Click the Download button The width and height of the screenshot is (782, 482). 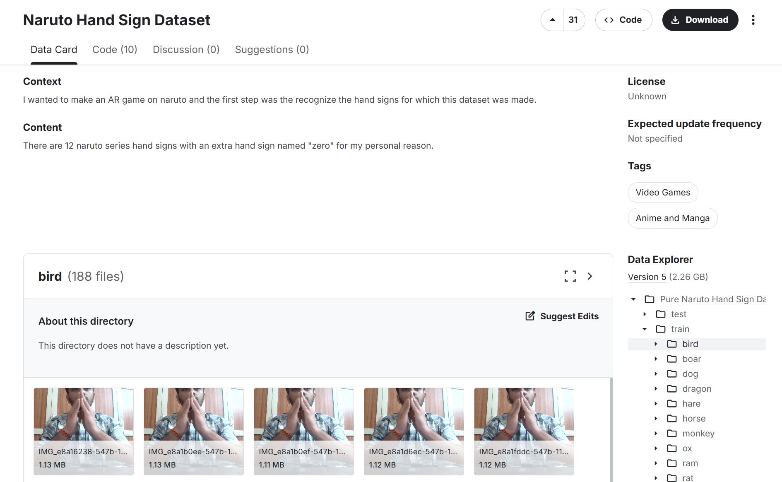700,20
